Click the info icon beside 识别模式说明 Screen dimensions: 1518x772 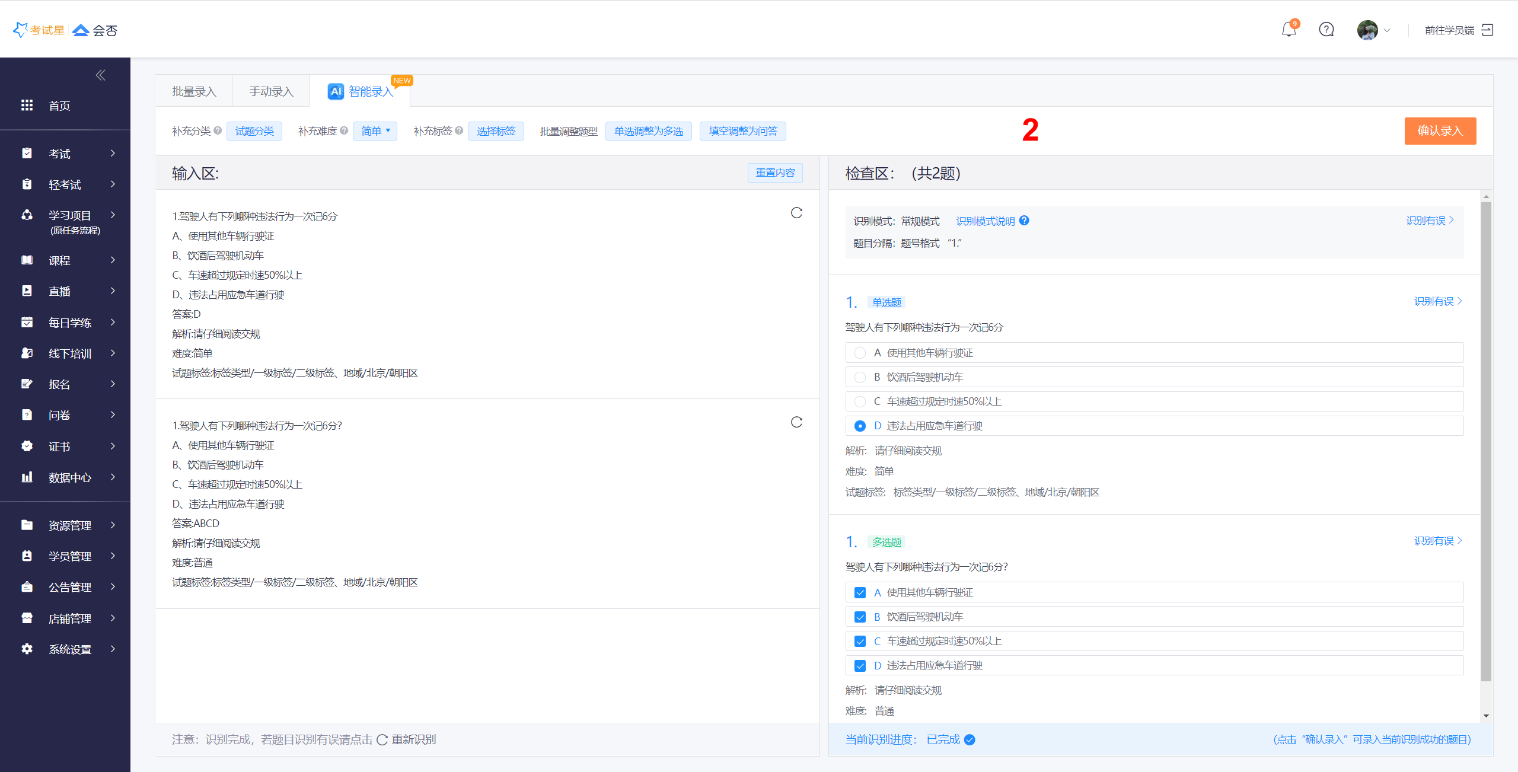(1024, 221)
